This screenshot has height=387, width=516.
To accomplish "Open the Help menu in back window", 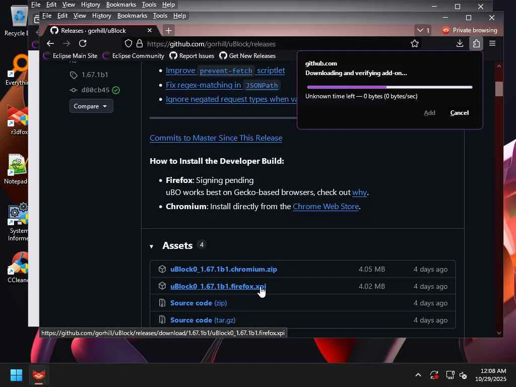I will click(168, 5).
